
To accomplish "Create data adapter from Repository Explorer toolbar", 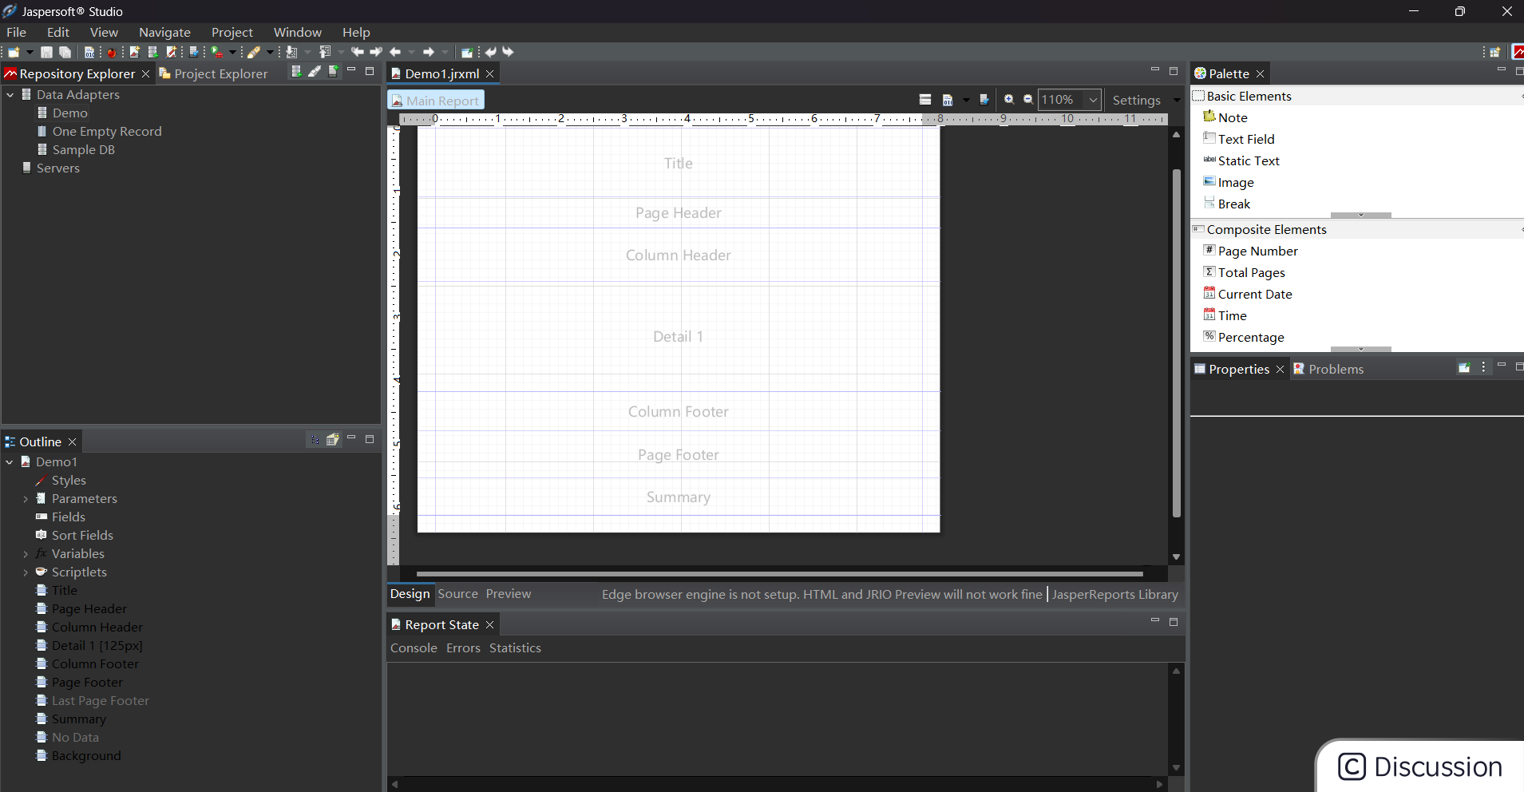I will tap(296, 72).
